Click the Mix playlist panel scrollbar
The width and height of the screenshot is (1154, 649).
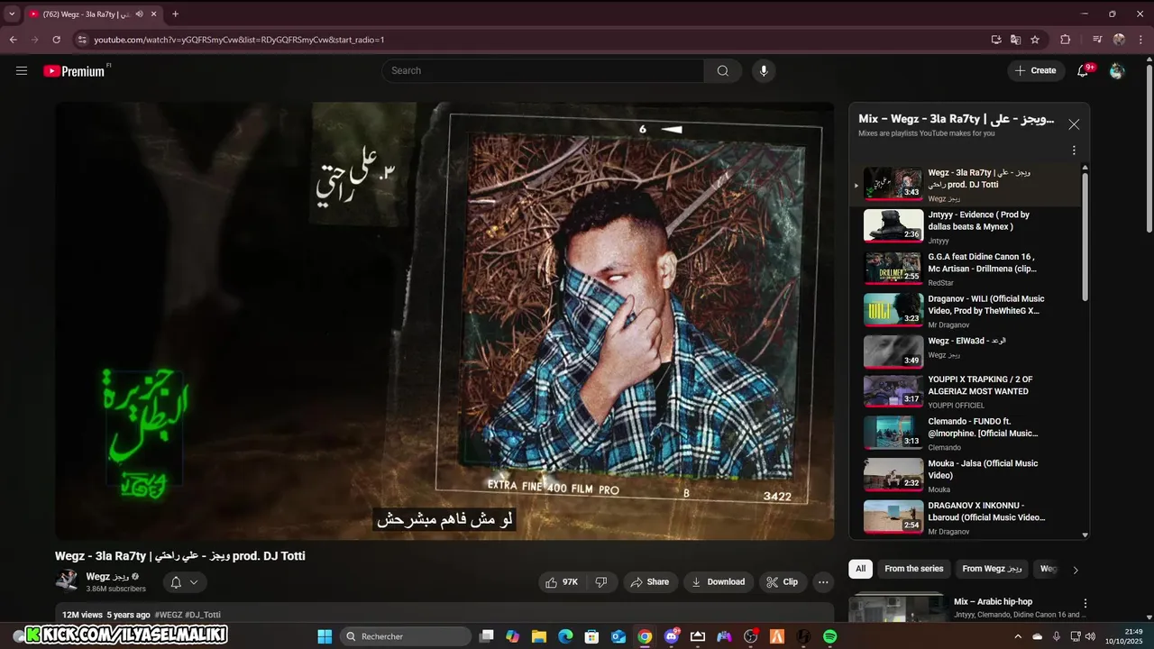pos(1085,236)
